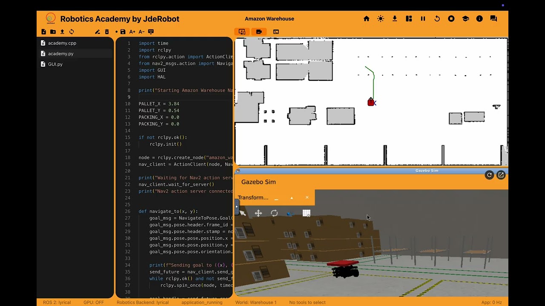Toggle light theme with sun icon
The image size is (545, 306).
381,19
